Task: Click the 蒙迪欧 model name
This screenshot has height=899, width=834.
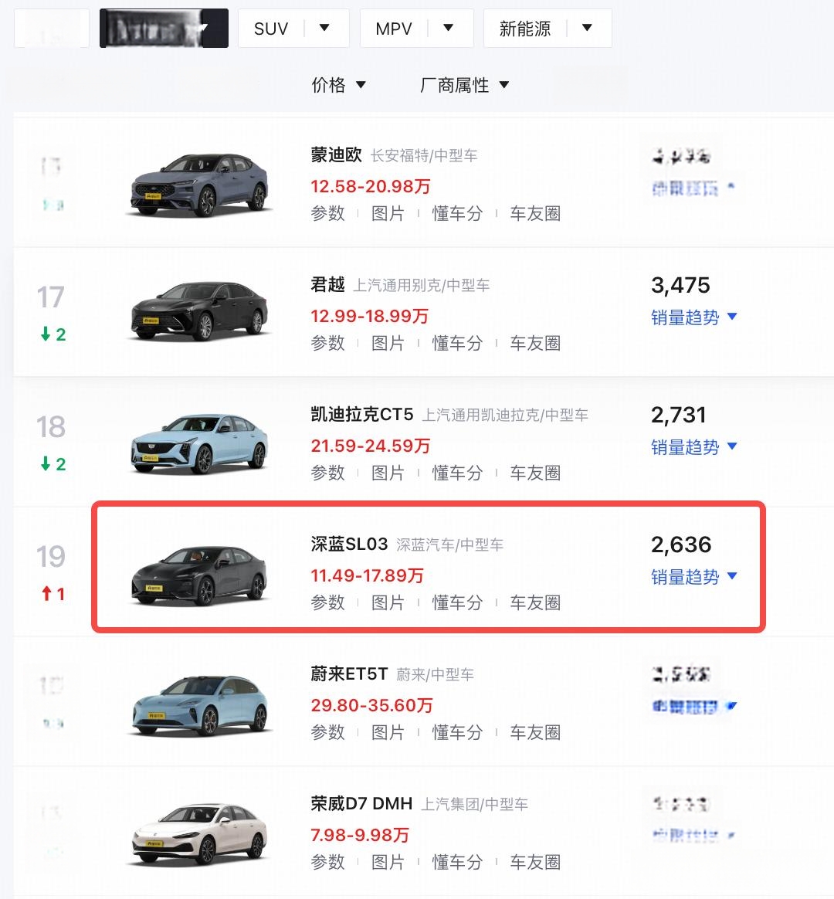Action: click(337, 154)
